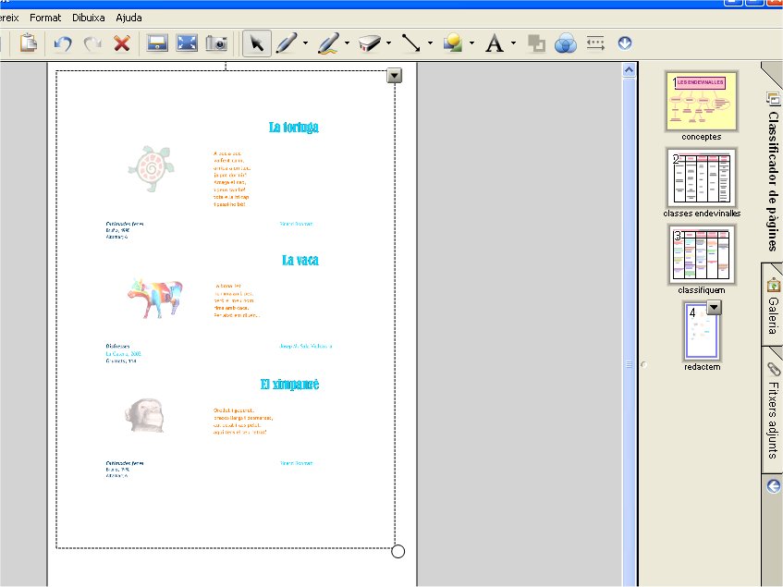Open page 1 thumbnail conceptes
This screenshot has height=587, width=783.
pyautogui.click(x=702, y=102)
